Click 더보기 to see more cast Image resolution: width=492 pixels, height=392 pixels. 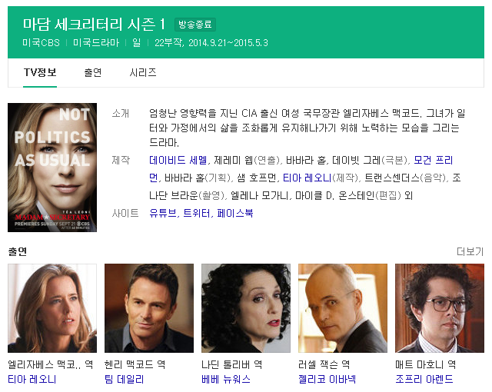pos(470,251)
